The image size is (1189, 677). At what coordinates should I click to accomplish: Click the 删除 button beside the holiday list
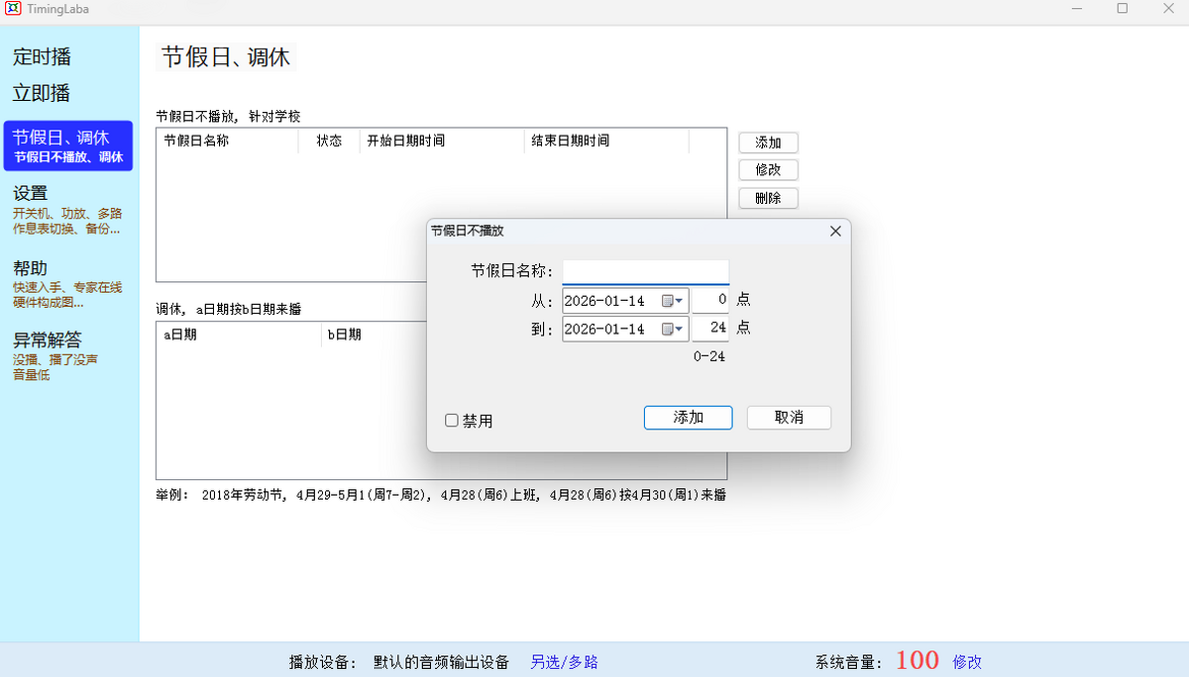768,198
